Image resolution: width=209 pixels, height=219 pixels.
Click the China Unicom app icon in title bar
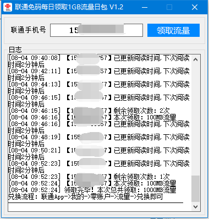pyautogui.click(x=7, y=7)
